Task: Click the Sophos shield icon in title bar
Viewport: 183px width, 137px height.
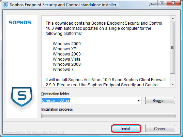Action: tap(5, 5)
